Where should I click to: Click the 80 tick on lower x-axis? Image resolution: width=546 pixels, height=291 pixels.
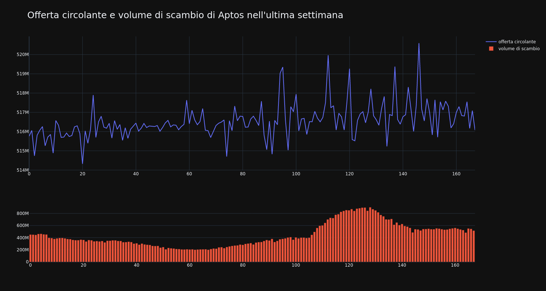[243, 266]
